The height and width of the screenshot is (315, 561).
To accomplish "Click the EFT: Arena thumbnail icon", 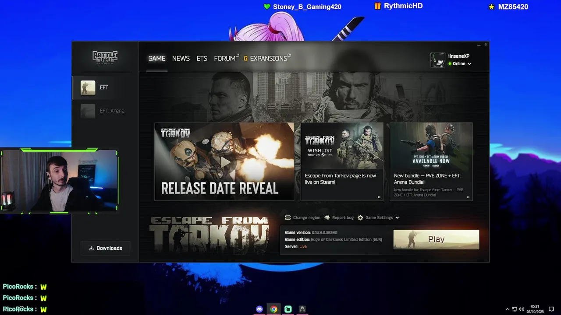I will point(88,111).
